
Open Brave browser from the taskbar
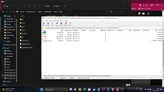(113, 89)
